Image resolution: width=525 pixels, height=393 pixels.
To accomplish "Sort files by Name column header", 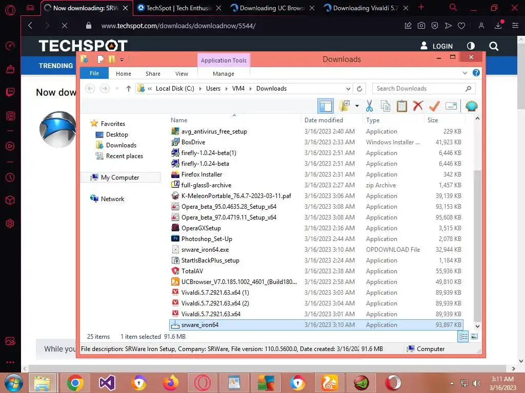I will [179, 120].
